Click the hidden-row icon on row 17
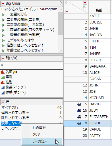 [79, 117]
